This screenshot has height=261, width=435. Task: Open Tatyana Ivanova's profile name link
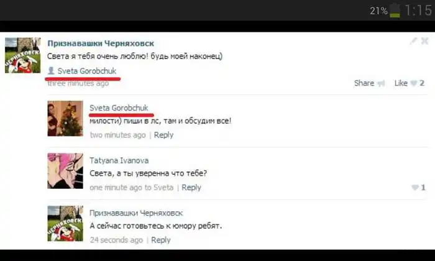(119, 160)
